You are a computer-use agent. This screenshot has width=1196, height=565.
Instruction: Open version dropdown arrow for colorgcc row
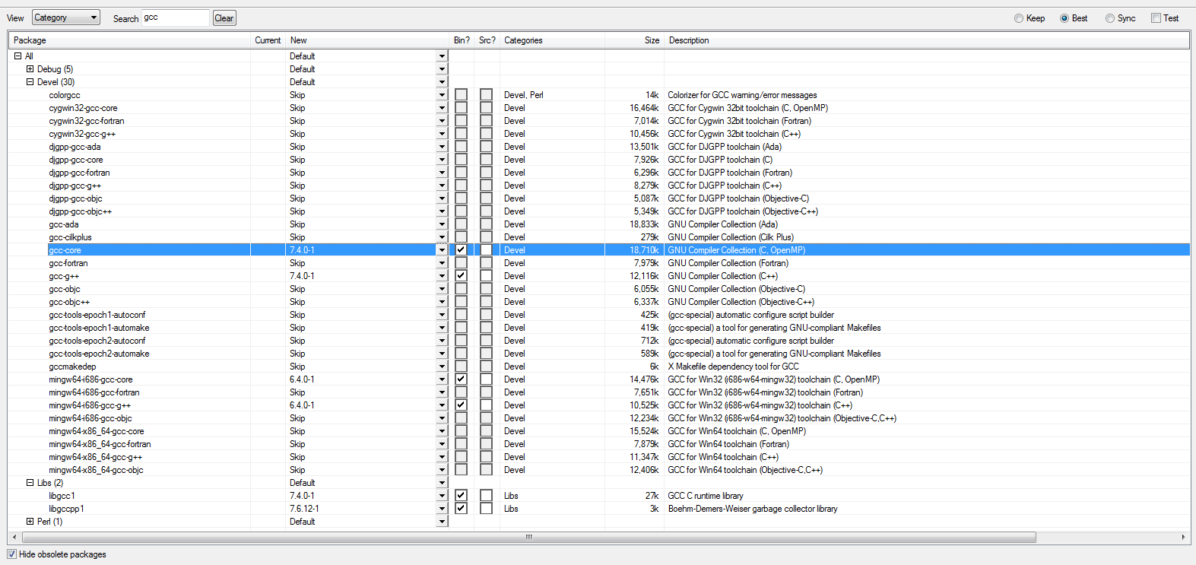(442, 95)
